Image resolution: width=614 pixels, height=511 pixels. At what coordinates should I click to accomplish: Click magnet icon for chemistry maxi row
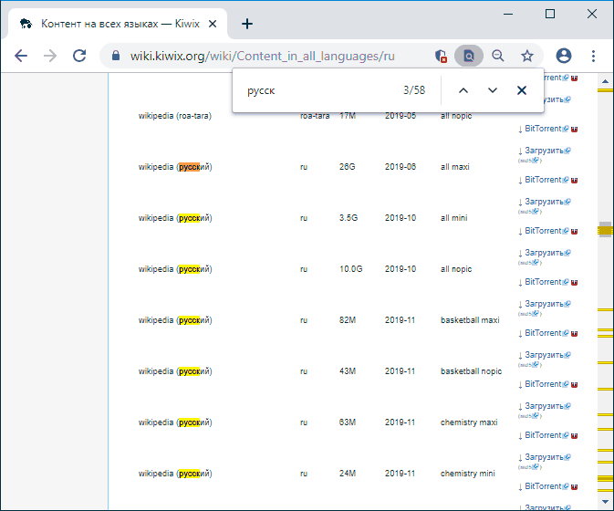point(574,436)
